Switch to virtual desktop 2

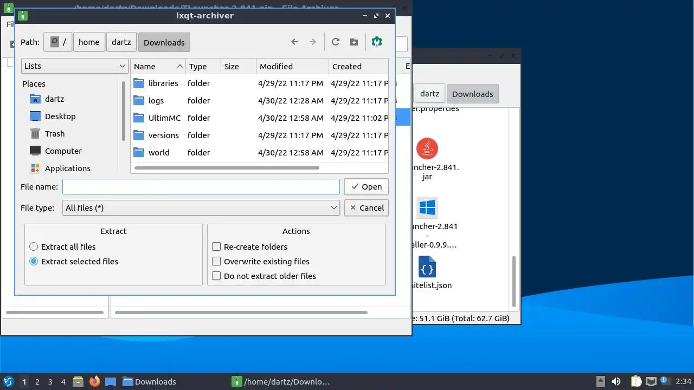(37, 382)
